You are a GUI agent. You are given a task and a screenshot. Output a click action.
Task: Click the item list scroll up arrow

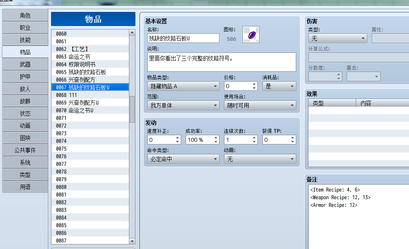coord(132,33)
